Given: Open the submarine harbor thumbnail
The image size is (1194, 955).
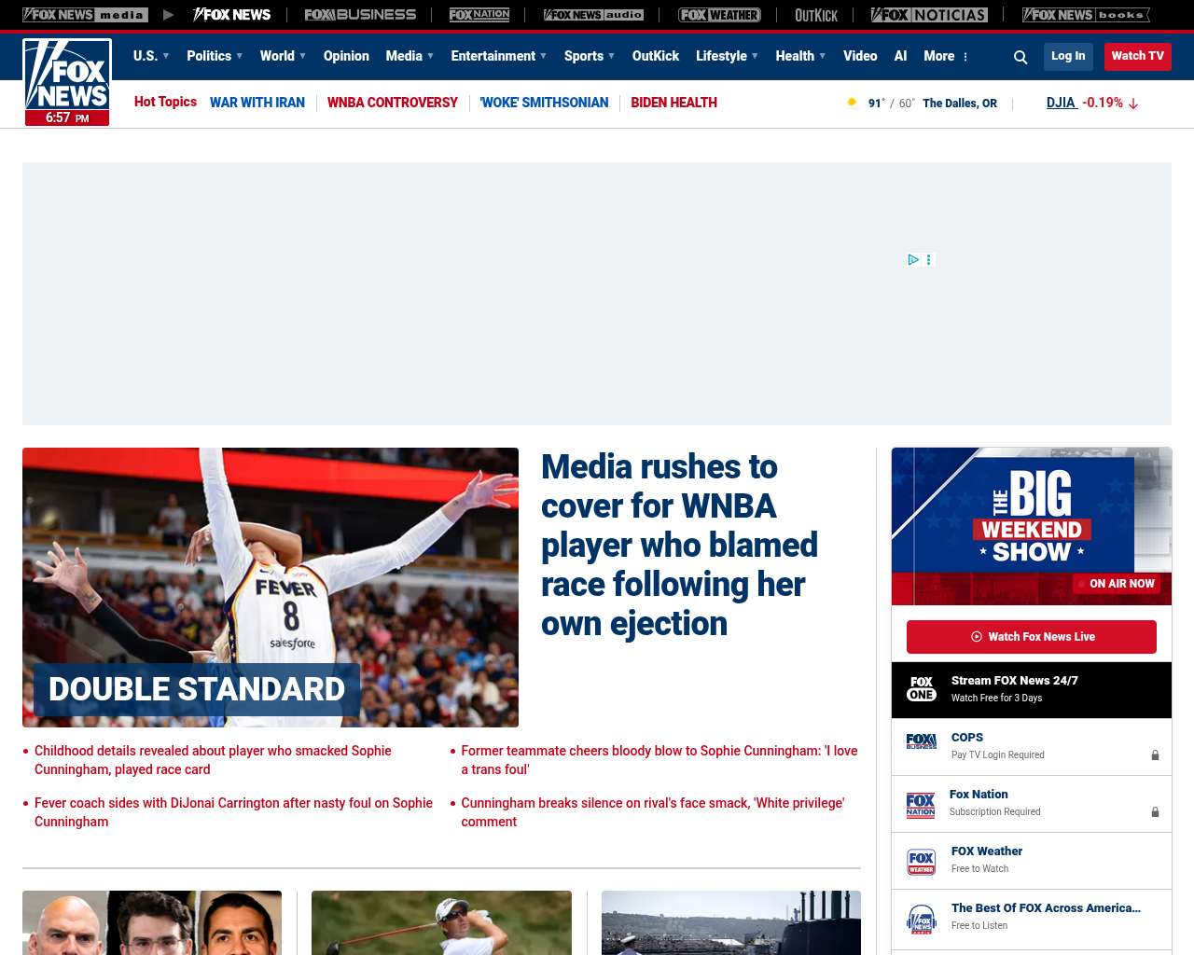Looking at the screenshot, I should coord(731,922).
